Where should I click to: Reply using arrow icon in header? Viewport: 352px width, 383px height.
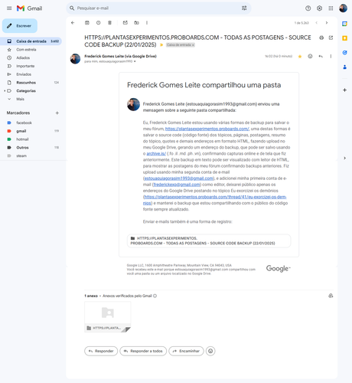(x=321, y=56)
